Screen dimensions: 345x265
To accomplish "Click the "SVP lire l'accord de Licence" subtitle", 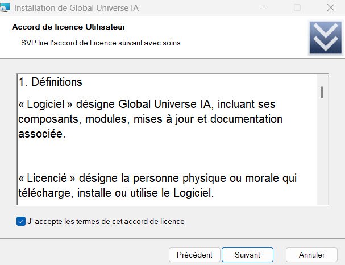I will [x=101, y=43].
